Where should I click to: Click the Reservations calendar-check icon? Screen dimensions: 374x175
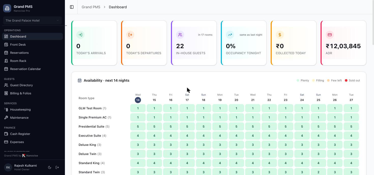[6, 53]
